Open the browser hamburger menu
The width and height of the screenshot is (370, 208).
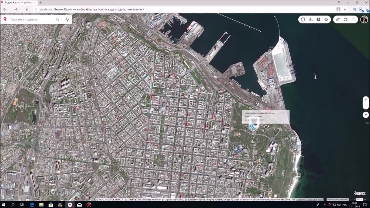[x=339, y=2]
